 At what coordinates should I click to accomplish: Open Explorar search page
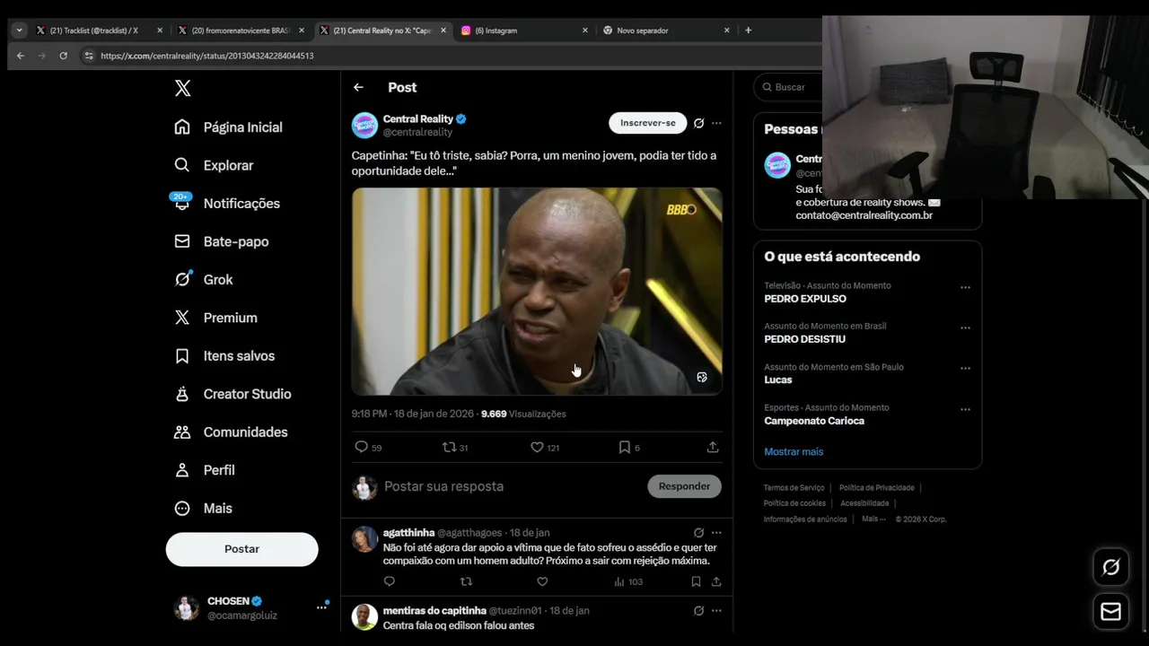[x=214, y=165]
